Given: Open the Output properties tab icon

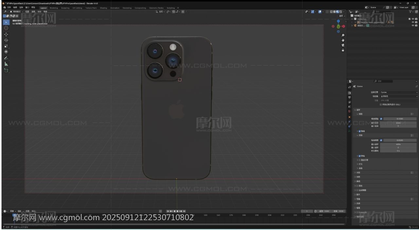Looking at the screenshot, I should (x=349, y=97).
